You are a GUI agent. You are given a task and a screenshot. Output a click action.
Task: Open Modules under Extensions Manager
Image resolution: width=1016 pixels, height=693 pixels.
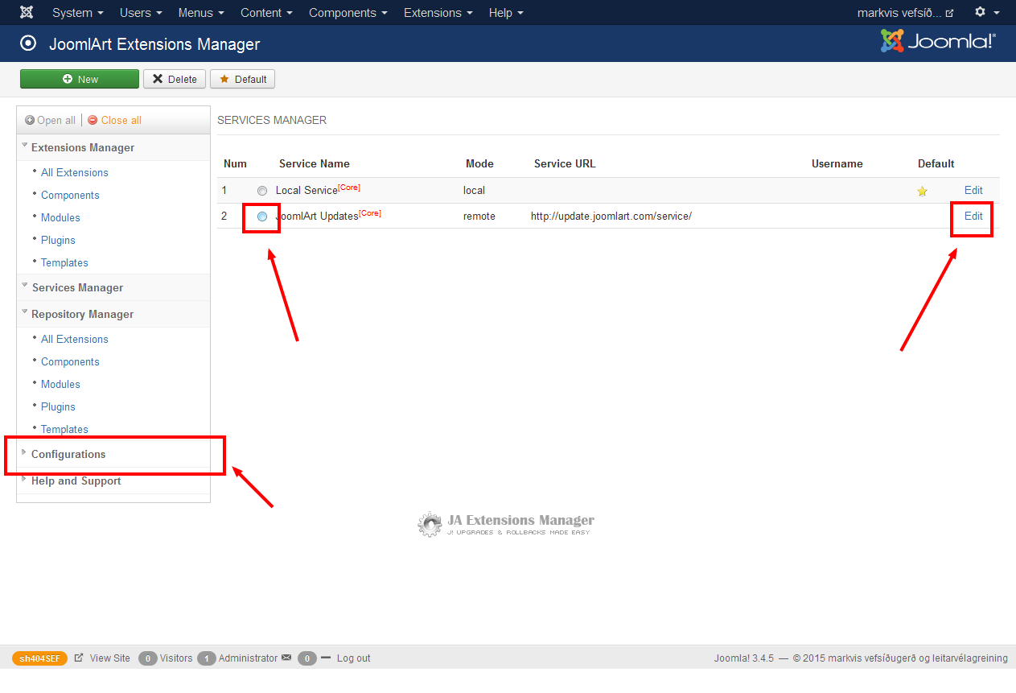[x=60, y=217]
